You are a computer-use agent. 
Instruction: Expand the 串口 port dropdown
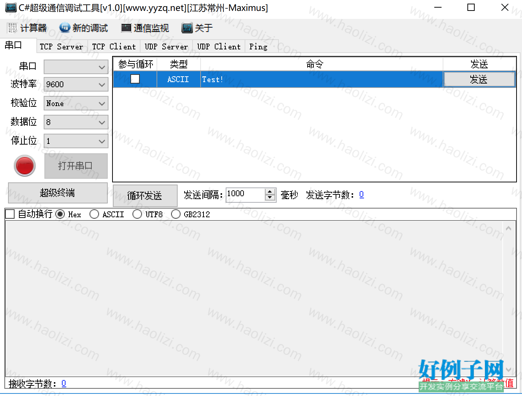tap(76, 67)
